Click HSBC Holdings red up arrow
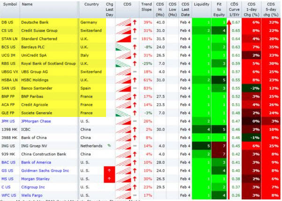 pos(135,80)
